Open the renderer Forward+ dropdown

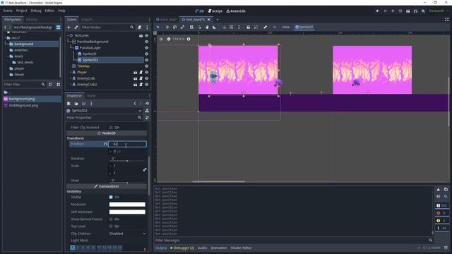pos(439,11)
